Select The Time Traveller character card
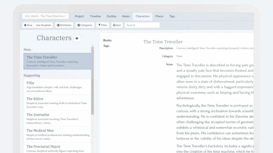Viewport: 273px width, 153px height. 57,61
